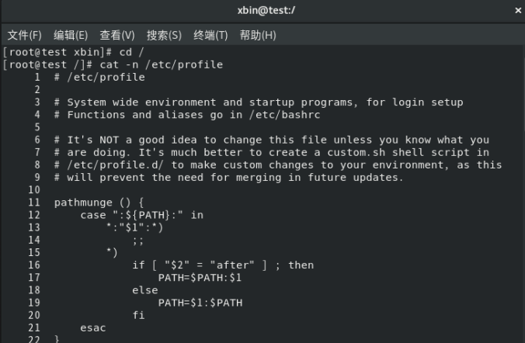This screenshot has height=343, width=525.
Task: Click the if "$2" = "after" line
Action: 223,265
